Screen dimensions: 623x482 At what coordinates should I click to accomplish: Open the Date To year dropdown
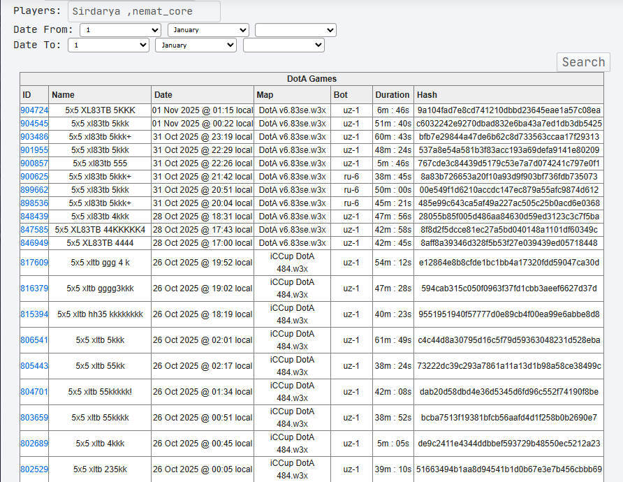284,45
